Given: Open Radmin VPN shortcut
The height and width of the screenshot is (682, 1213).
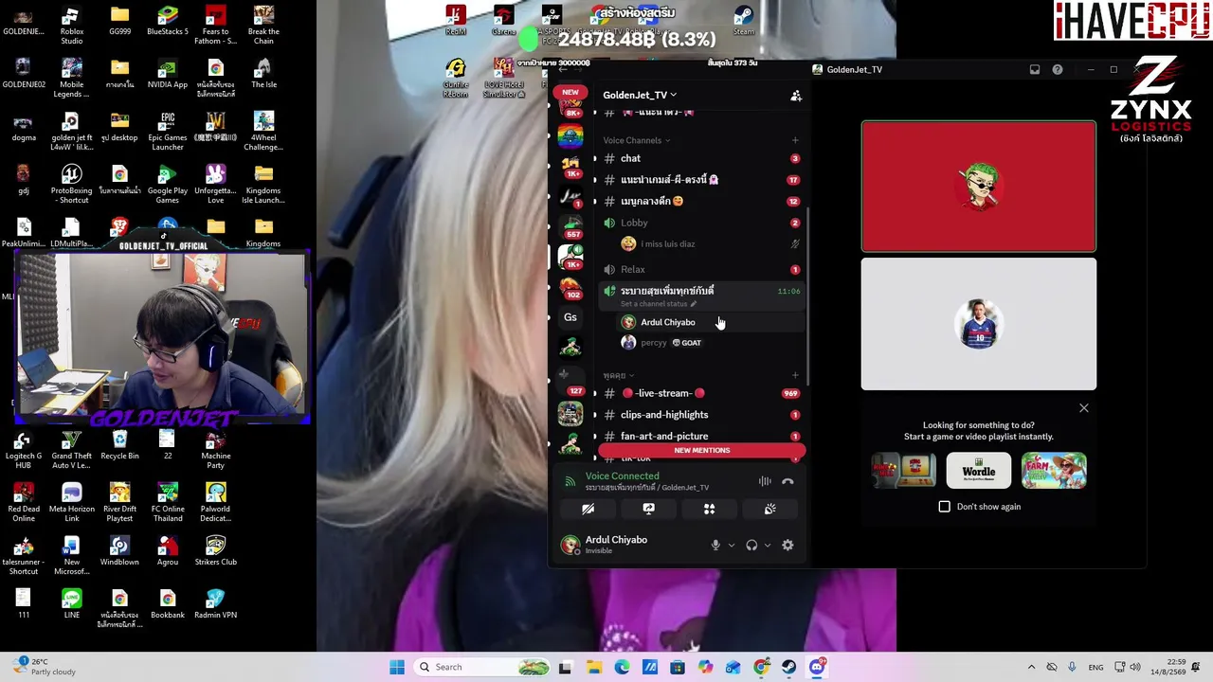Looking at the screenshot, I should pos(215,604).
